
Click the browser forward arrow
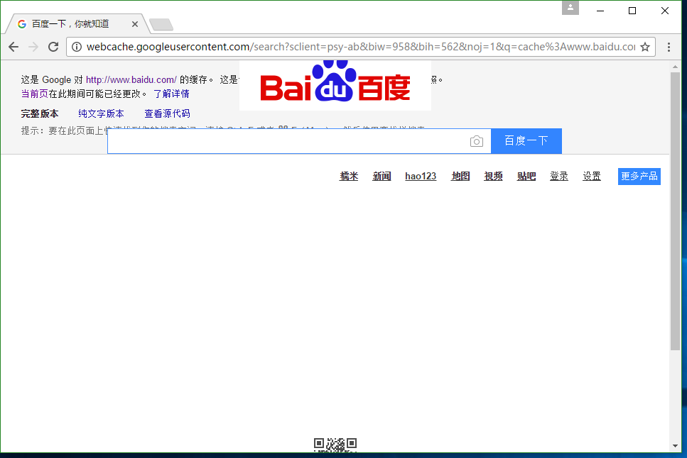33,47
